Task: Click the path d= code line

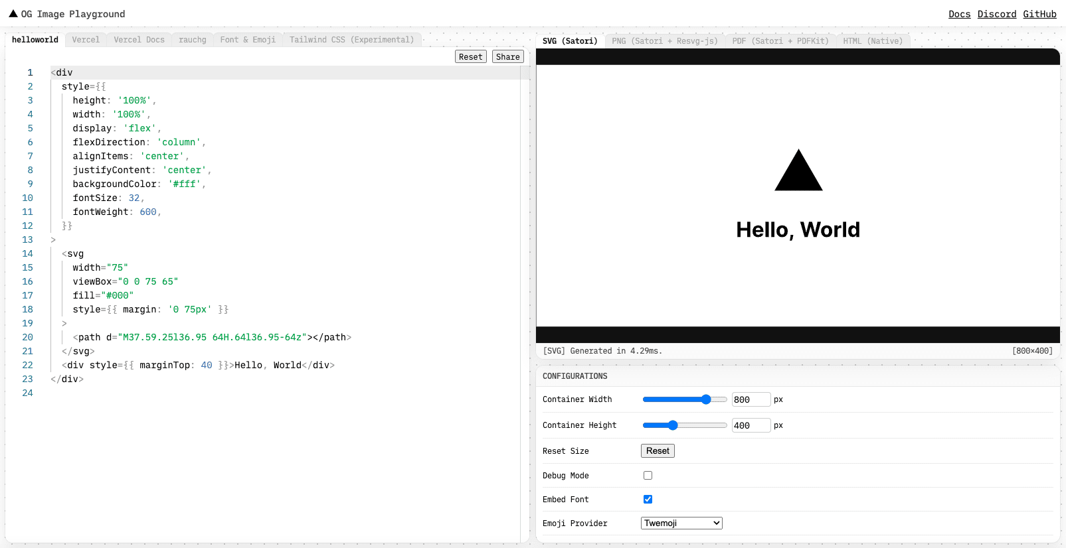Action: 212,337
